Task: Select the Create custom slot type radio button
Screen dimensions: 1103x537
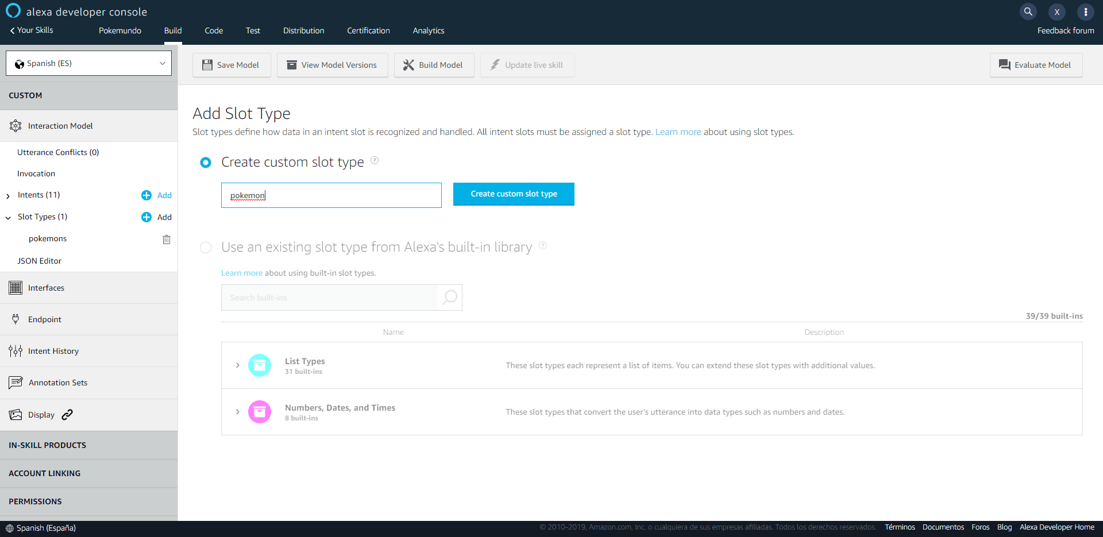Action: coord(206,163)
